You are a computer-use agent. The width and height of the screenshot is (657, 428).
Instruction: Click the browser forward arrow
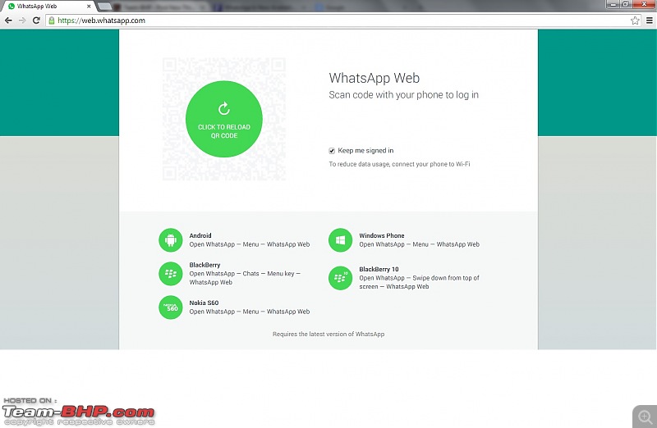22,20
